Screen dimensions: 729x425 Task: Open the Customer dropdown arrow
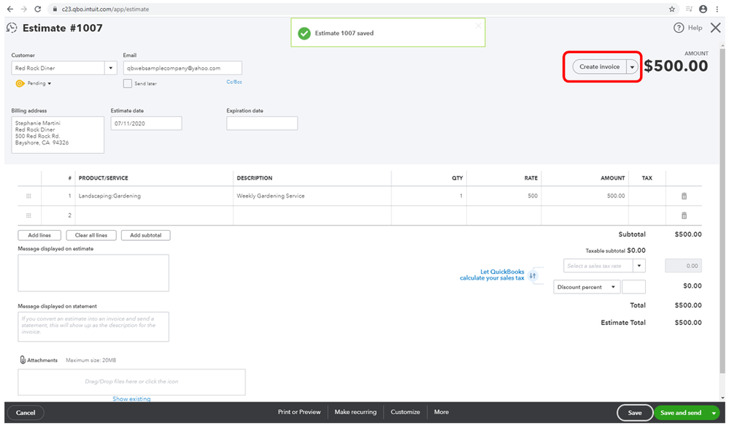click(111, 68)
